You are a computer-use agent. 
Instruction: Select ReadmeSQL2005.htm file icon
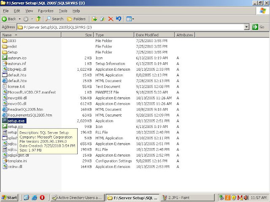(5, 109)
